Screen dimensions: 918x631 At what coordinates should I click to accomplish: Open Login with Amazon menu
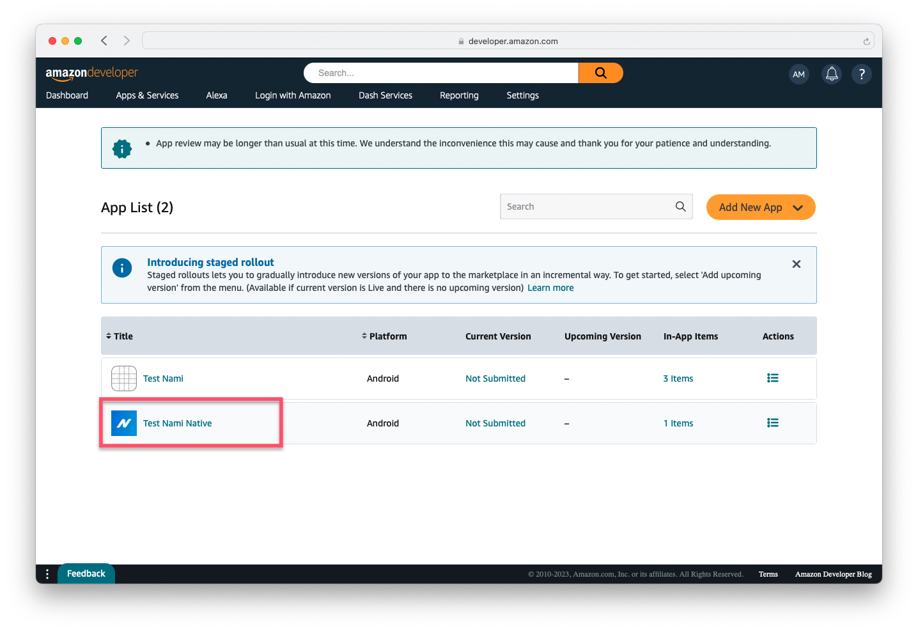[x=293, y=95]
